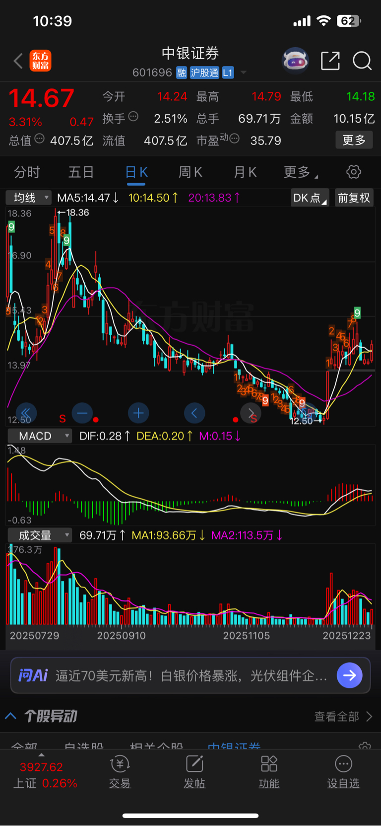Open the robot AI assistant avatar

click(295, 61)
